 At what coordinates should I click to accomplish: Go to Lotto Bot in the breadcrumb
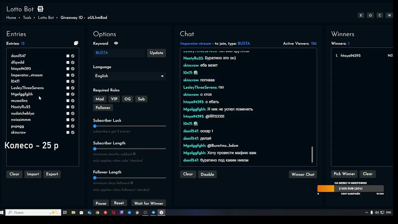[46, 18]
